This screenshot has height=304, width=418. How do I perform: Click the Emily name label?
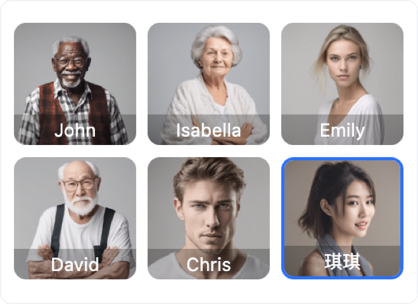pyautogui.click(x=342, y=130)
